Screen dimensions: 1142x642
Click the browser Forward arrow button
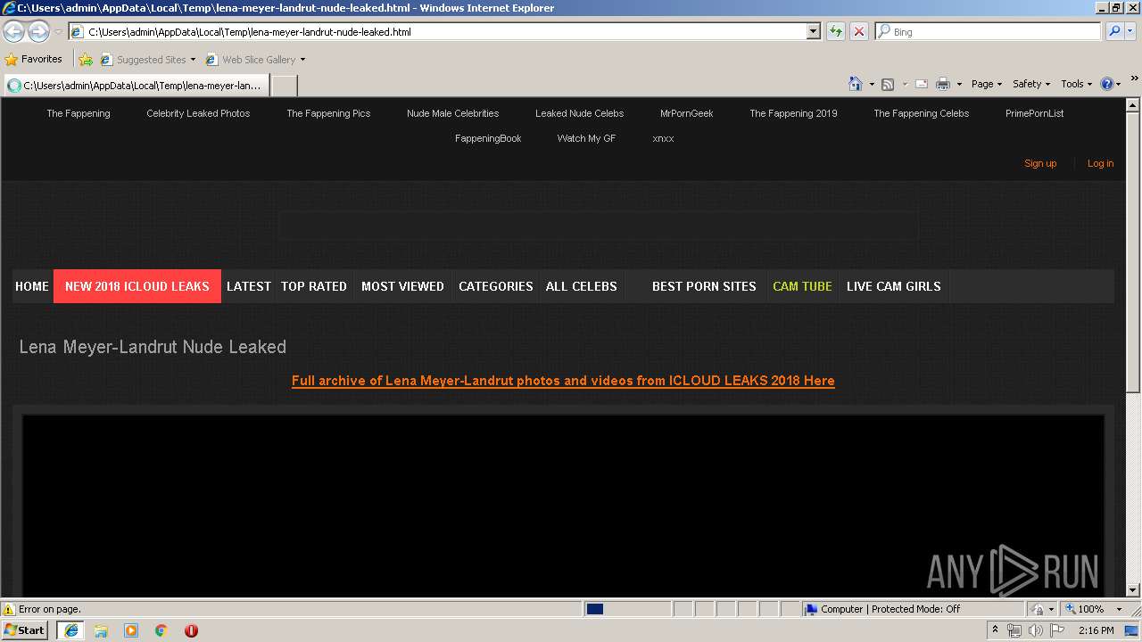click(x=38, y=32)
